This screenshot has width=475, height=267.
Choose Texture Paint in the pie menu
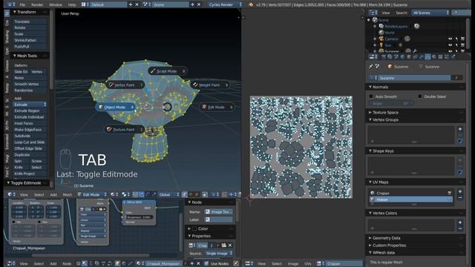point(125,130)
